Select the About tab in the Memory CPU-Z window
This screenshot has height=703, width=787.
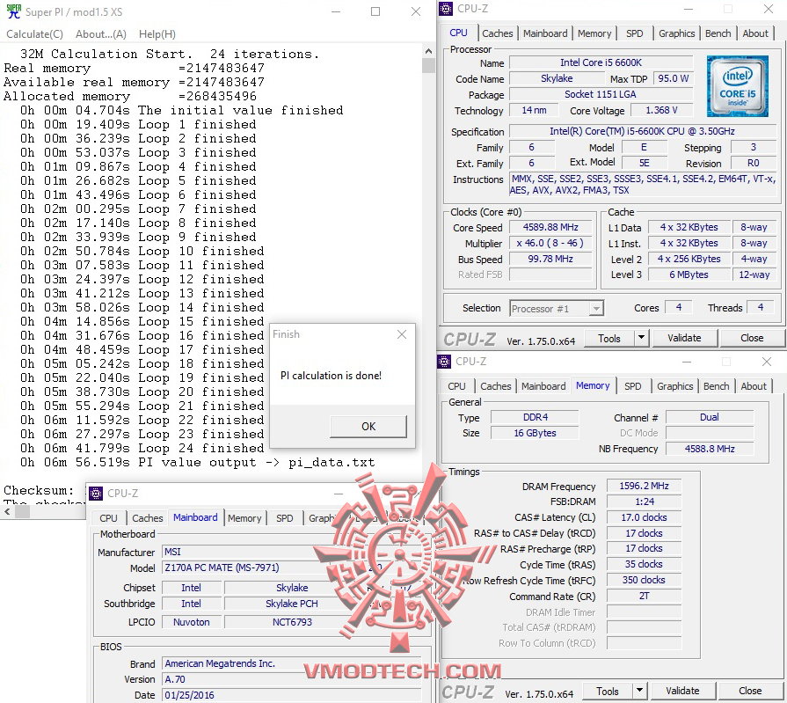[x=754, y=386]
